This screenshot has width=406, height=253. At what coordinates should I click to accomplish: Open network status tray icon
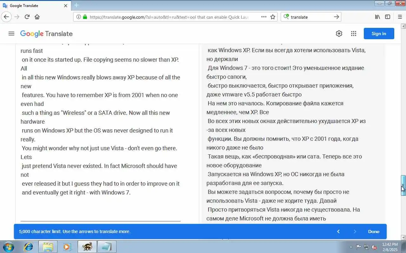point(366,247)
